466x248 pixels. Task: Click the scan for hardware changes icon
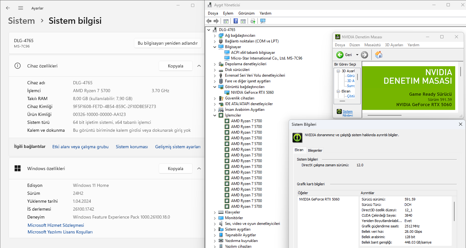[263, 21]
